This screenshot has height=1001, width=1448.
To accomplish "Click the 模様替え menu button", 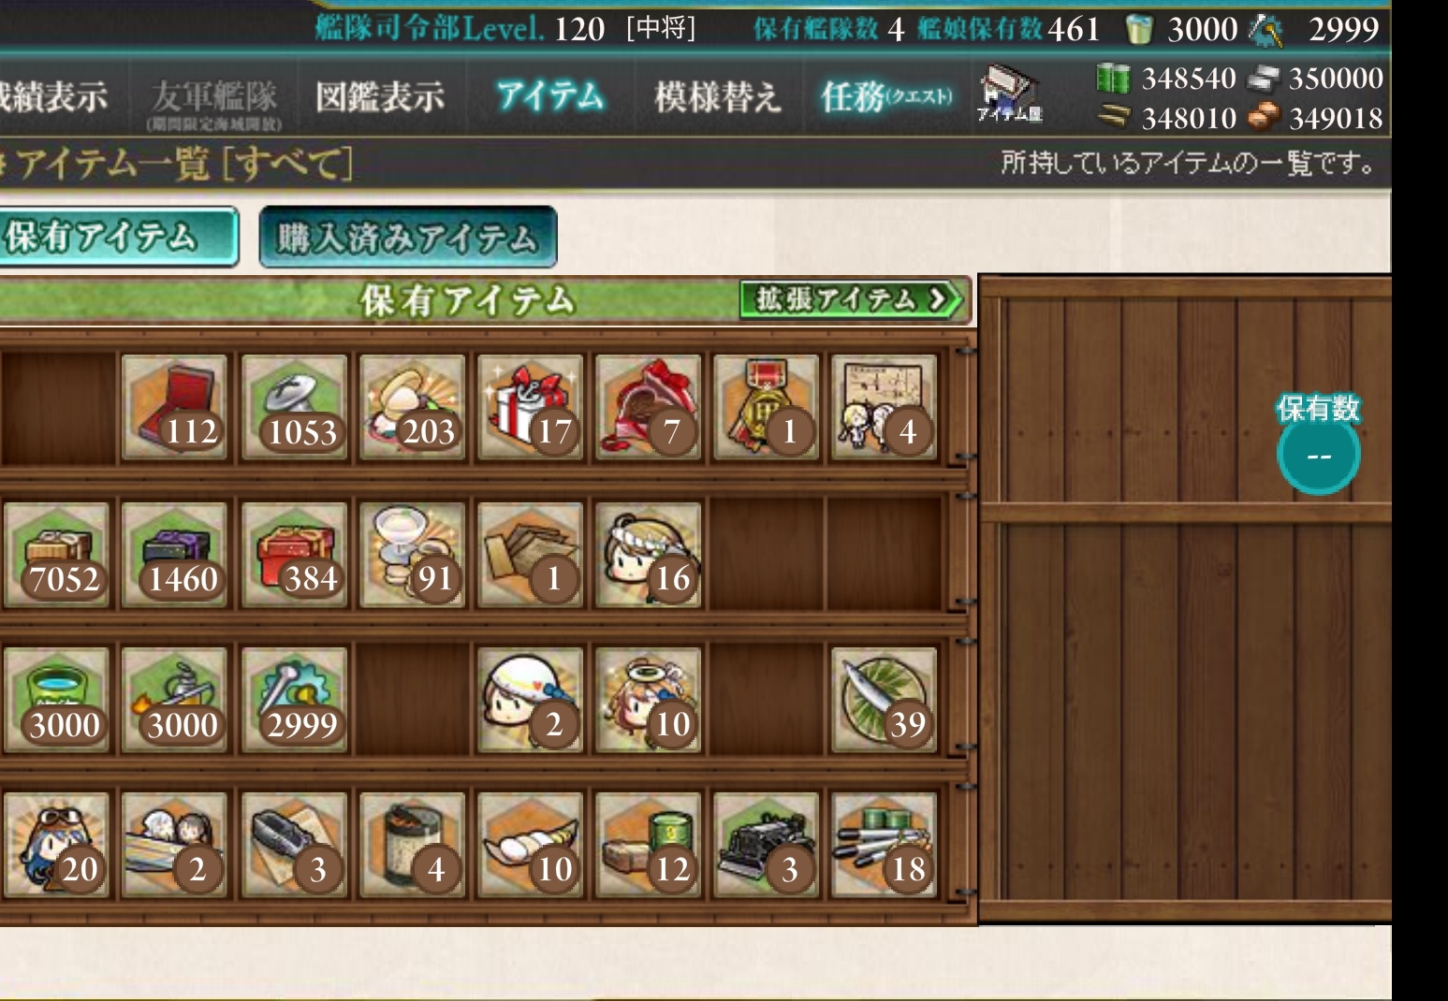I will pyautogui.click(x=718, y=96).
